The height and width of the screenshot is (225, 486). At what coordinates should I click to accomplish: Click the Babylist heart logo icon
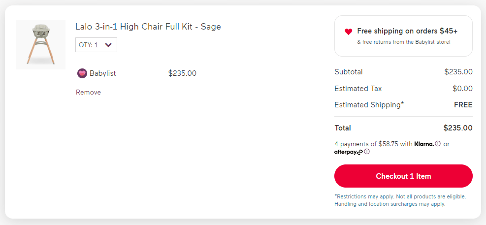click(82, 73)
